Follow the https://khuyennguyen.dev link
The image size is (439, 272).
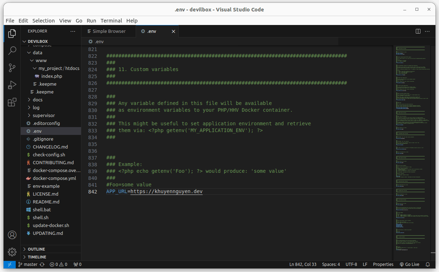coord(166,192)
